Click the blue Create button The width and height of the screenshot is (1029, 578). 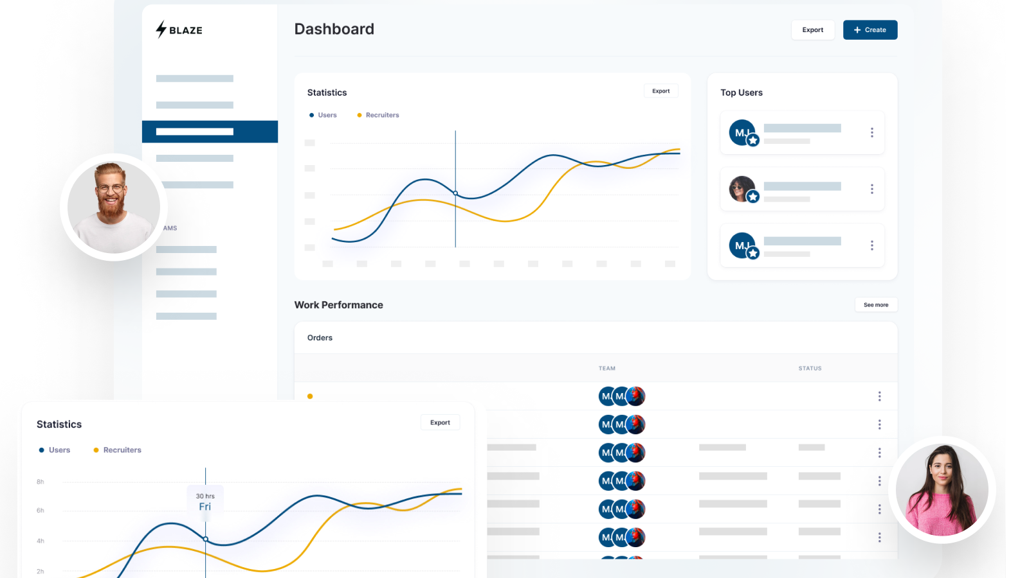click(x=870, y=30)
